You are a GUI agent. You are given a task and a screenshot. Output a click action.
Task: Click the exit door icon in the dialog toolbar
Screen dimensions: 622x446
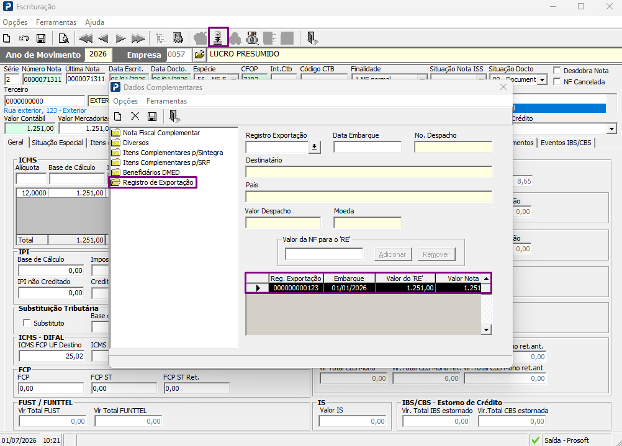click(174, 116)
